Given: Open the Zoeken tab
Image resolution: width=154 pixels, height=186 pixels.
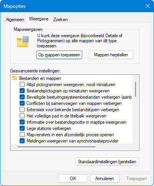Looking at the screenshot, I should pyautogui.click(x=60, y=20).
